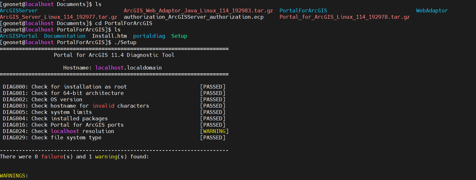Click the ArcGISServer directory name
The height and width of the screenshot is (180, 476).
coord(19,11)
